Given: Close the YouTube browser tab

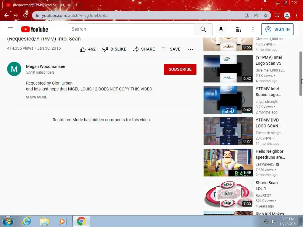Looking at the screenshot, I should [x=69, y=5].
